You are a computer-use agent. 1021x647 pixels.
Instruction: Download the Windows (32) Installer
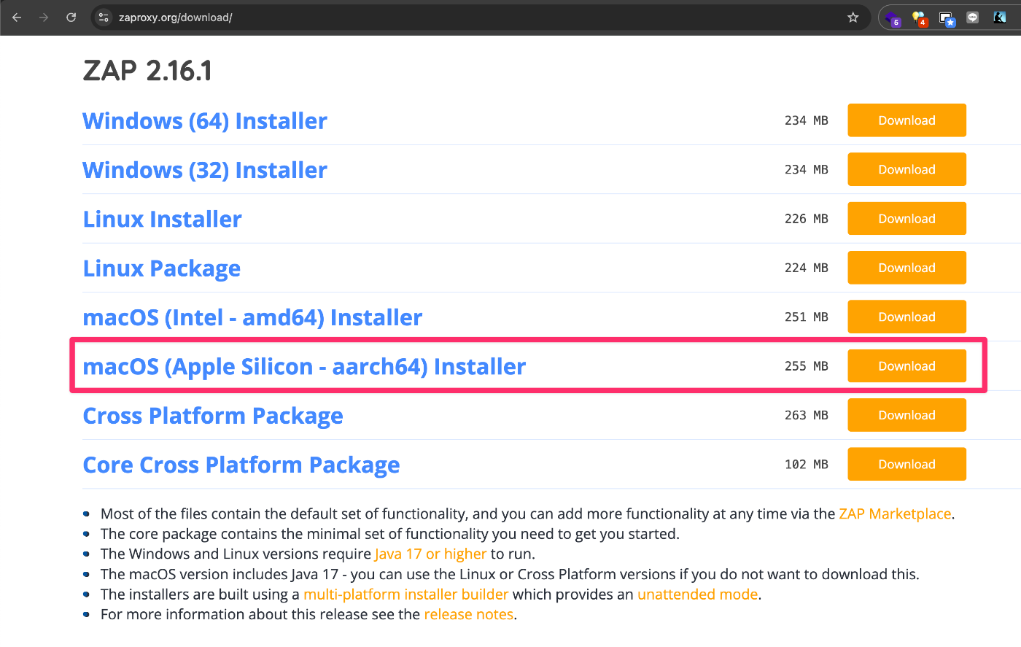click(x=907, y=169)
